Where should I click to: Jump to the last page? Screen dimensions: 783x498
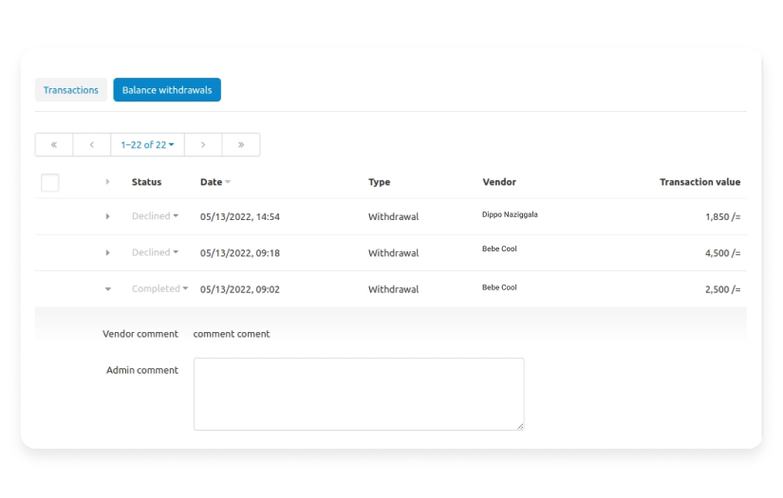241,145
